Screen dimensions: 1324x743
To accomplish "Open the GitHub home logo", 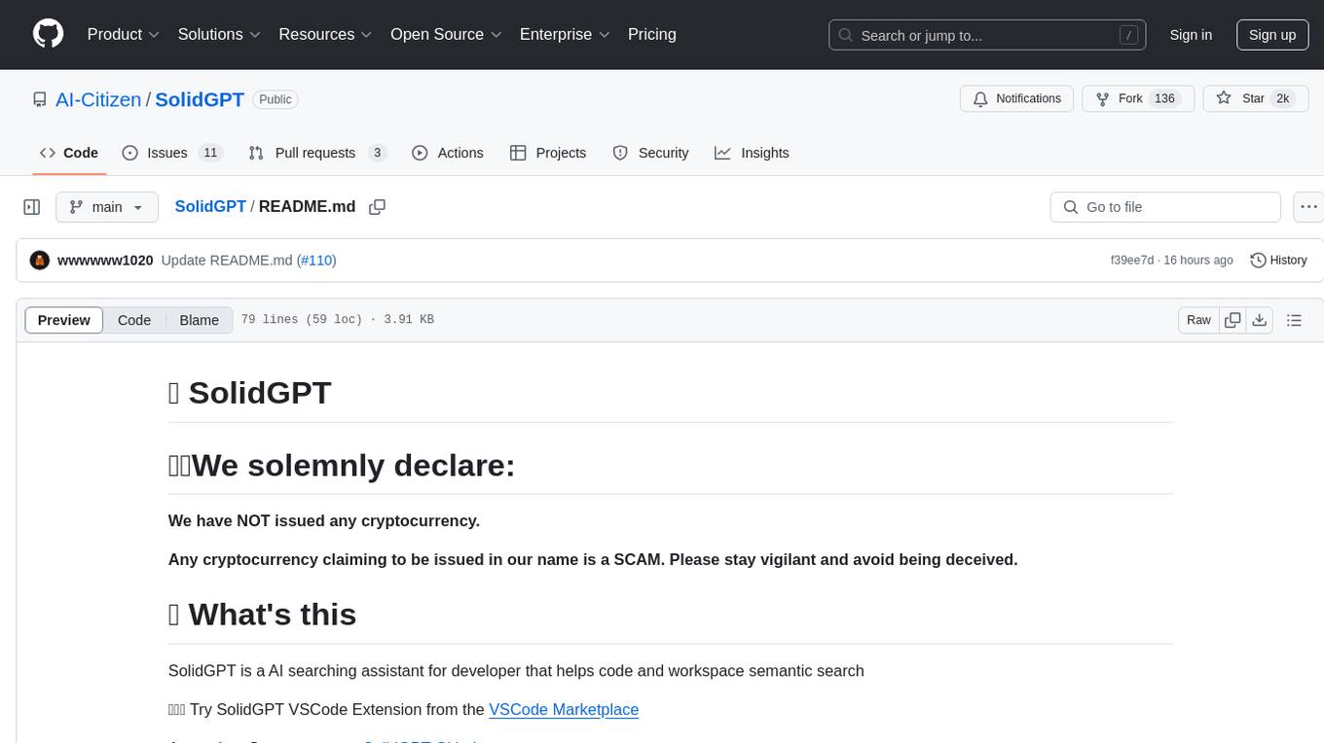I will pos(48,34).
